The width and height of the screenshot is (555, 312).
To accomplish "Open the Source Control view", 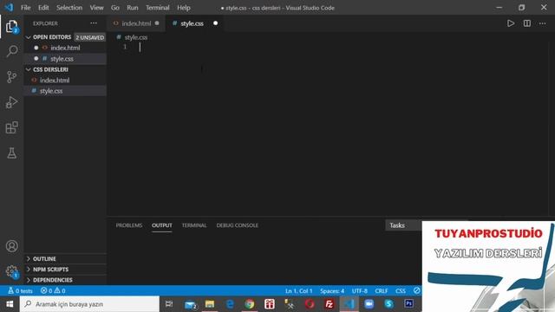I will click(11, 77).
